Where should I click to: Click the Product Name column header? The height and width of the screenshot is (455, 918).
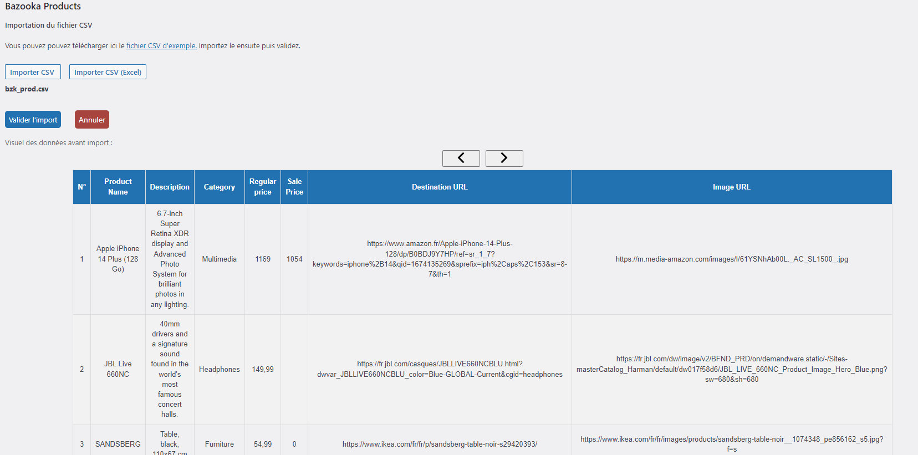pyautogui.click(x=118, y=187)
